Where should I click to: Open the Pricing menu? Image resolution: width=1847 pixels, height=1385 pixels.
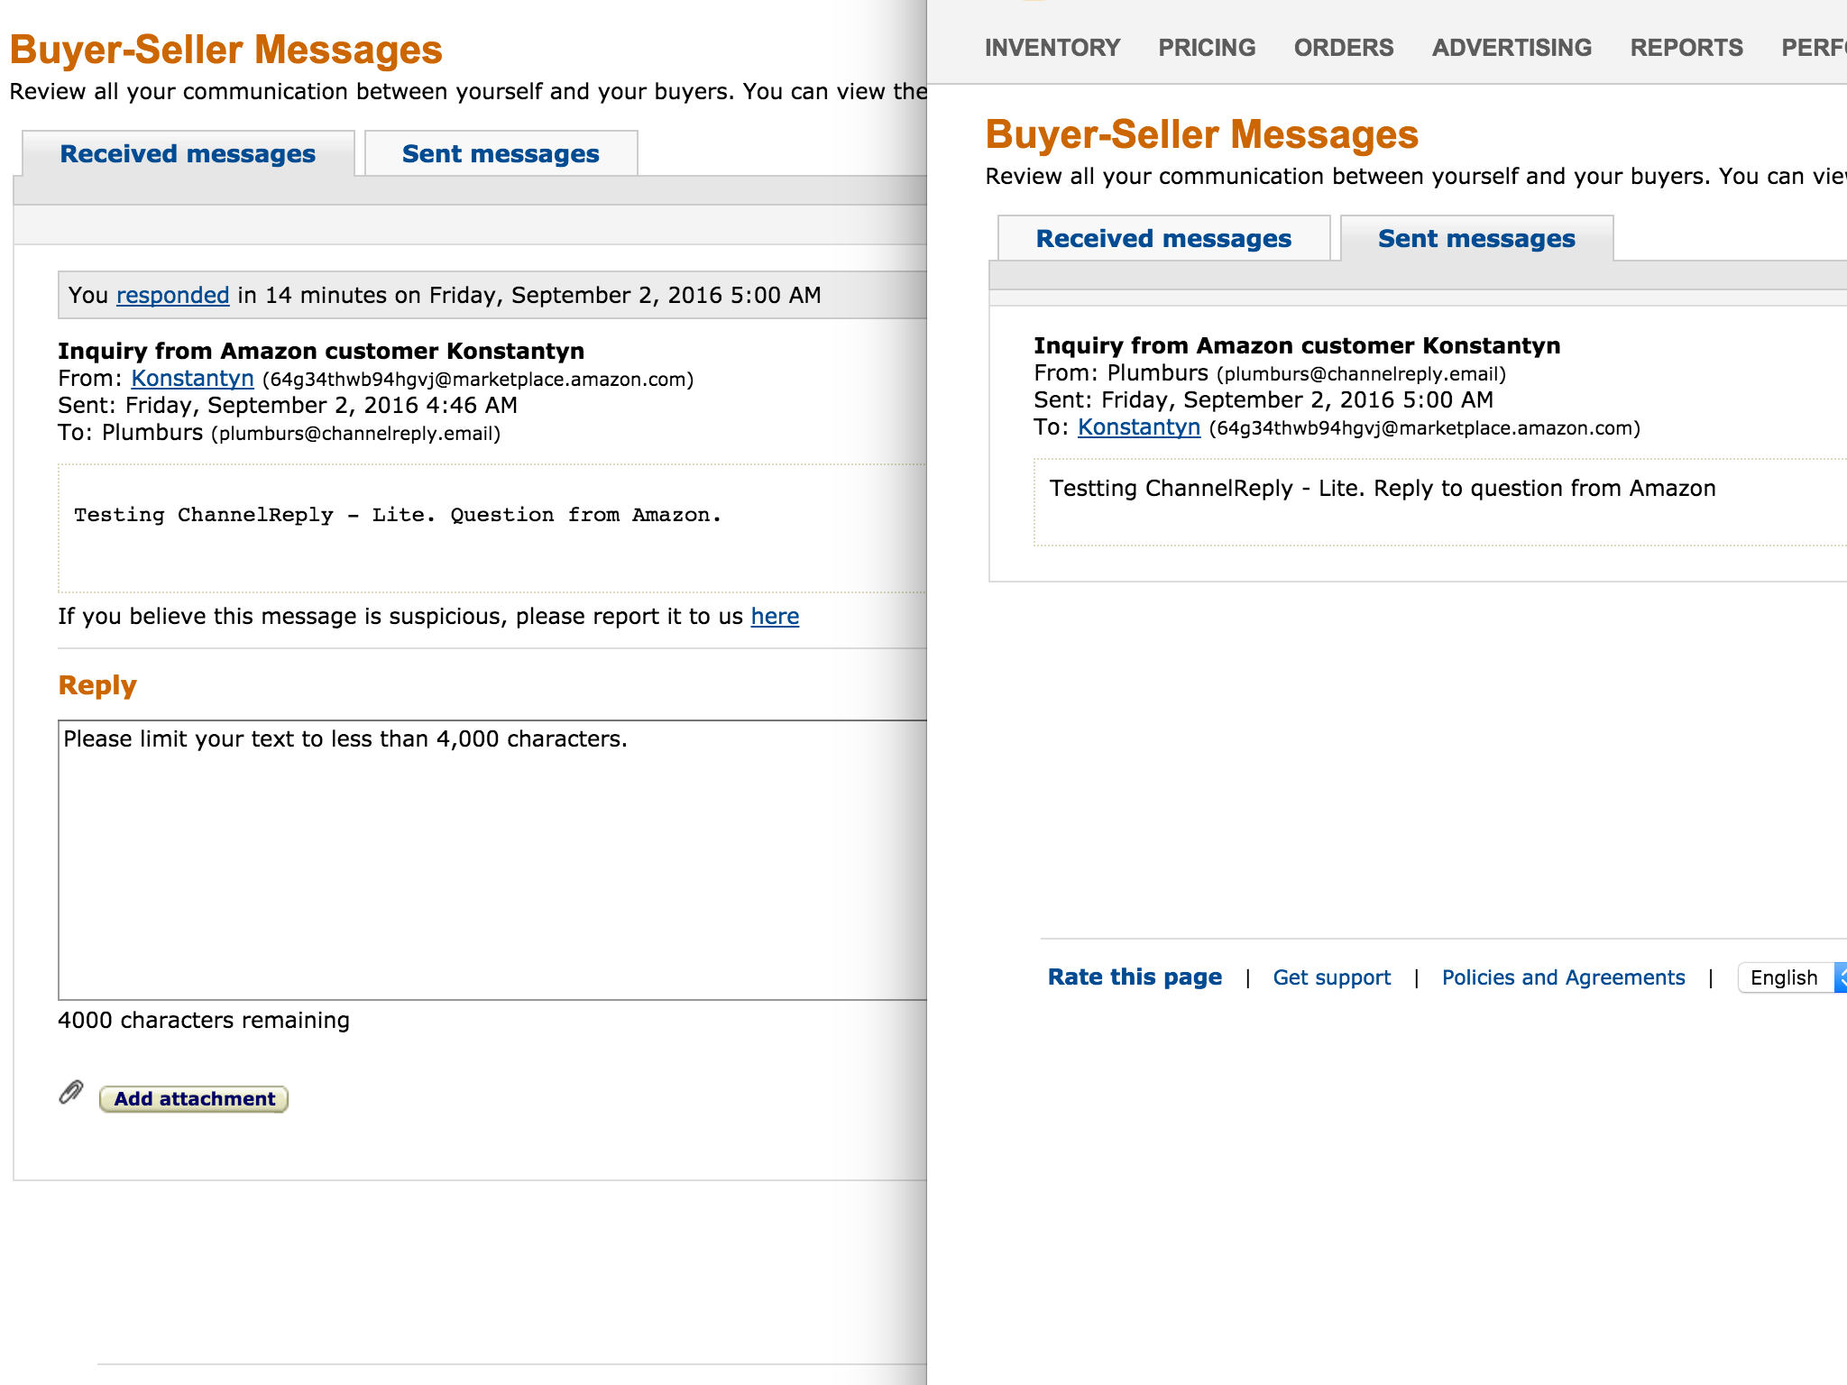[x=1207, y=48]
